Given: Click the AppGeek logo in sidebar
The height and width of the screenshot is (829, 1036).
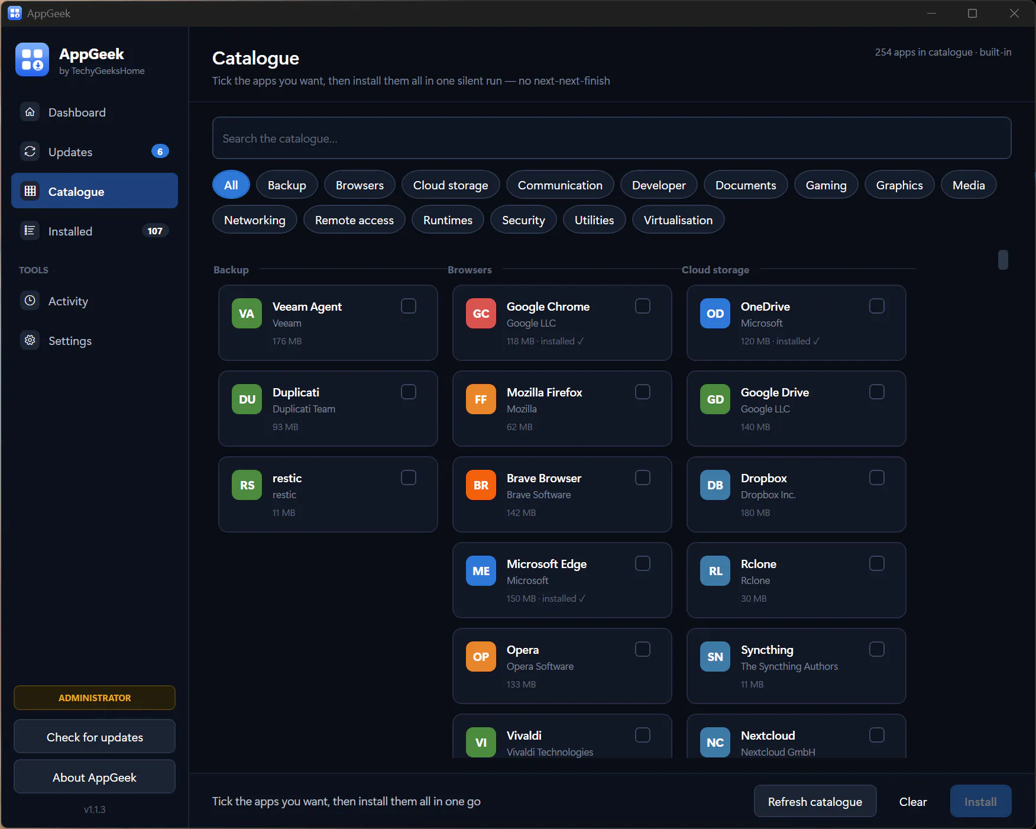Looking at the screenshot, I should coord(32,60).
